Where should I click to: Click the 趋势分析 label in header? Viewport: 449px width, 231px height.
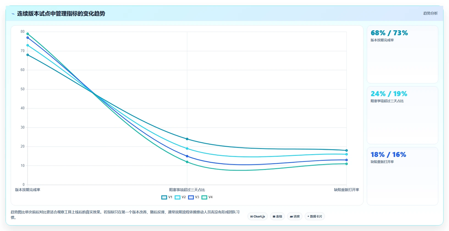430,13
